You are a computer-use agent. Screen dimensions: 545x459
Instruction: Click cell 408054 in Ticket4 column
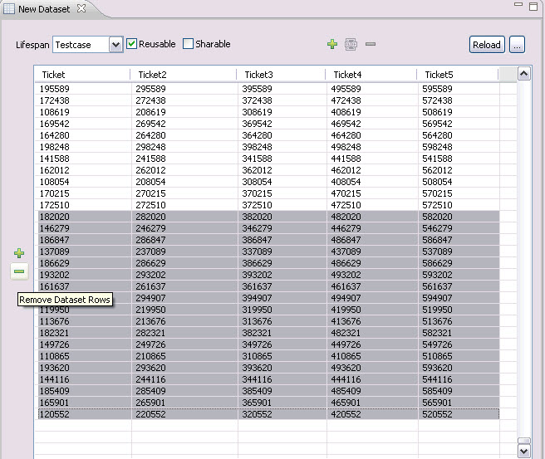[x=372, y=182]
